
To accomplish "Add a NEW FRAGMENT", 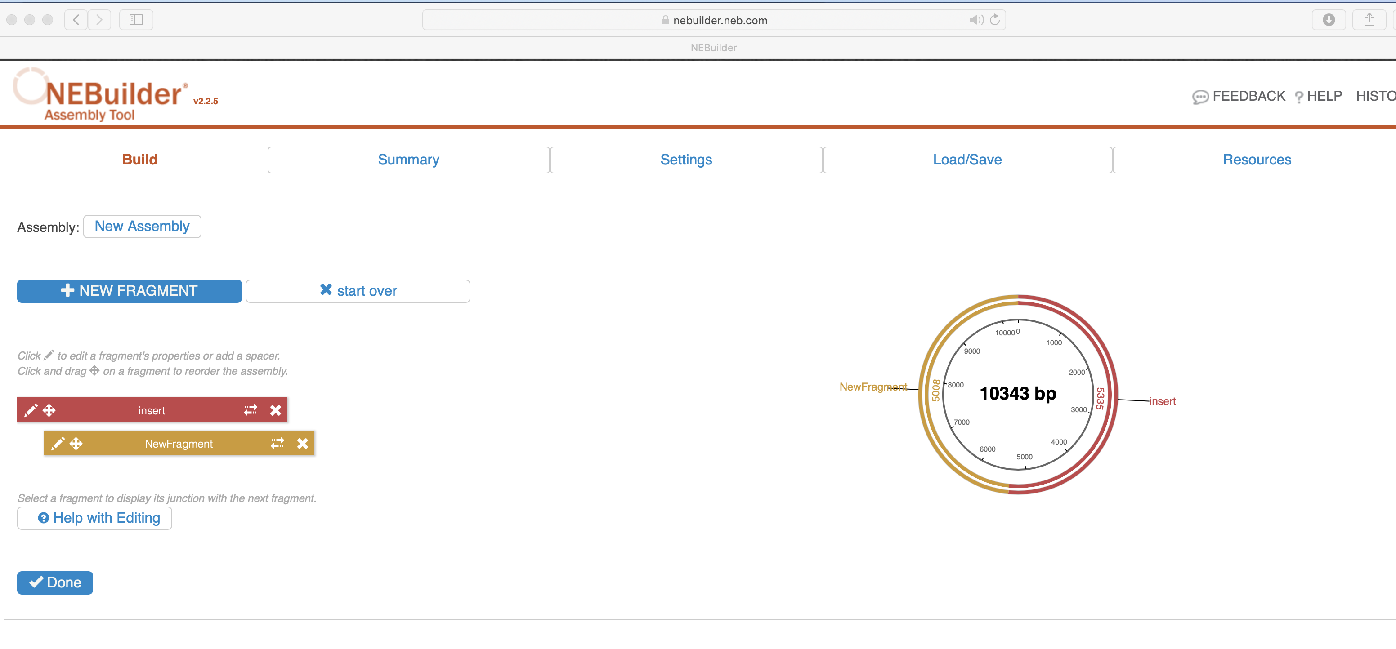I will (x=130, y=291).
